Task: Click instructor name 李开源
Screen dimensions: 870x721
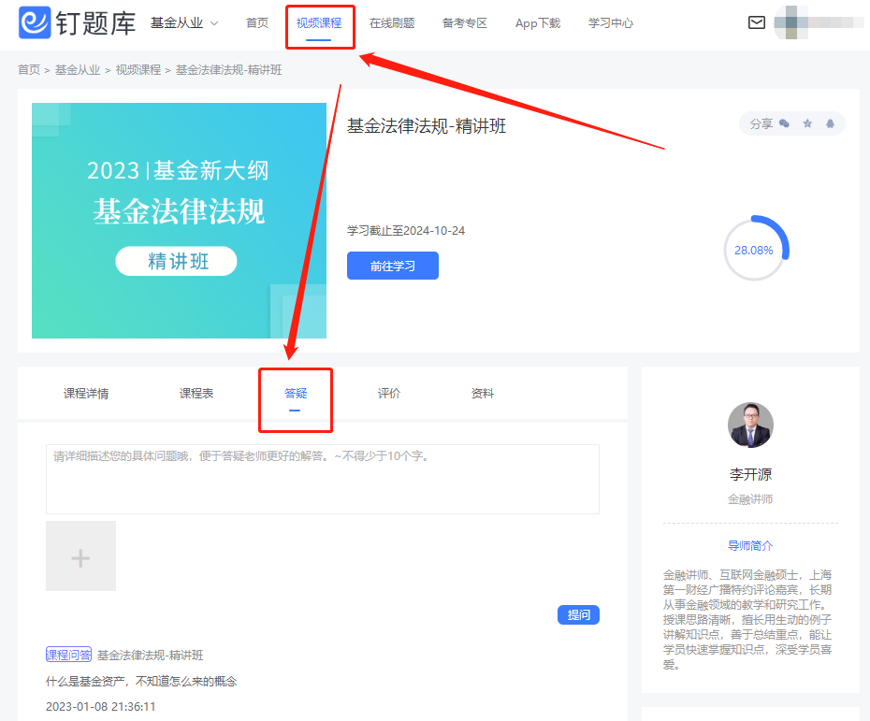Action: [750, 475]
